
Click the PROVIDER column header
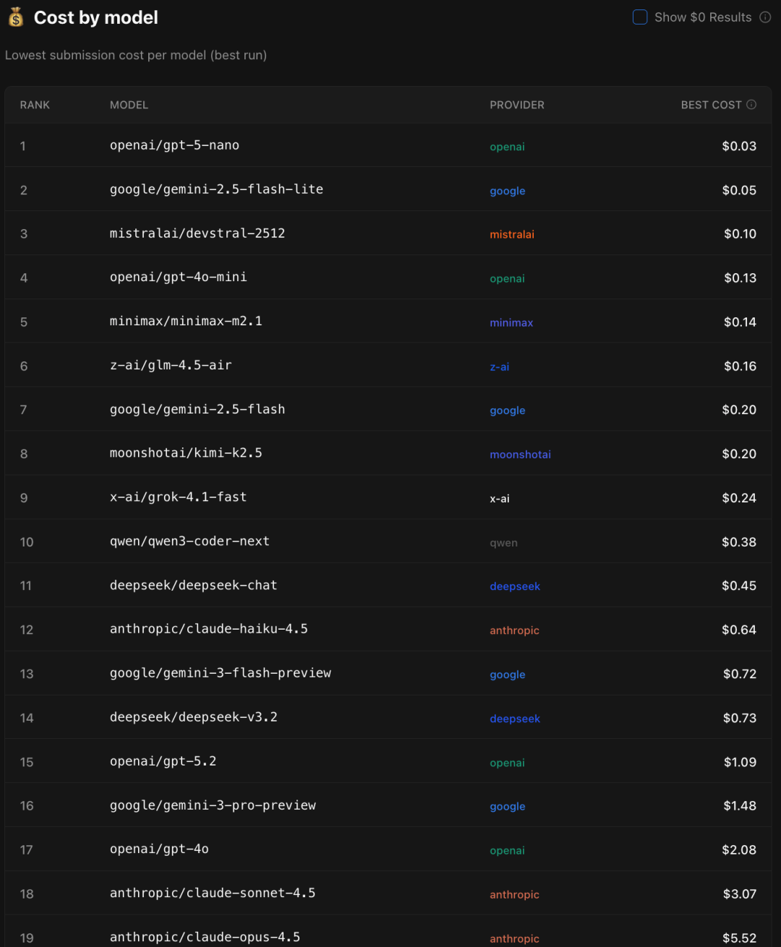click(516, 105)
